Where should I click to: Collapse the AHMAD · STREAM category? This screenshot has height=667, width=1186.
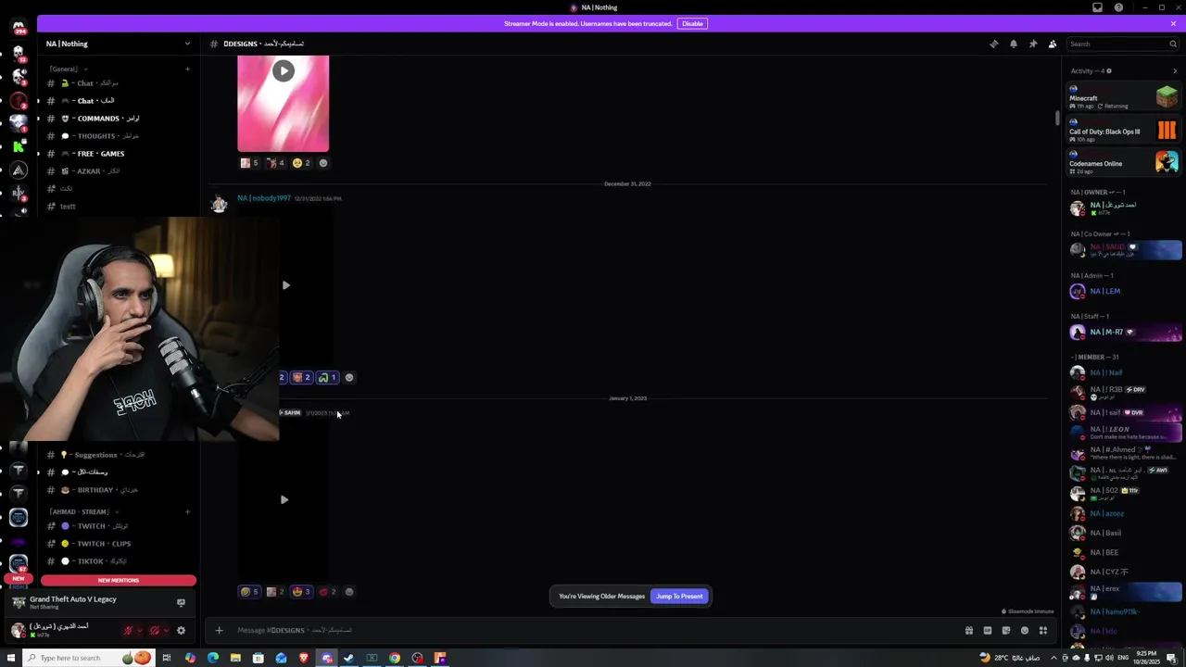(83, 511)
